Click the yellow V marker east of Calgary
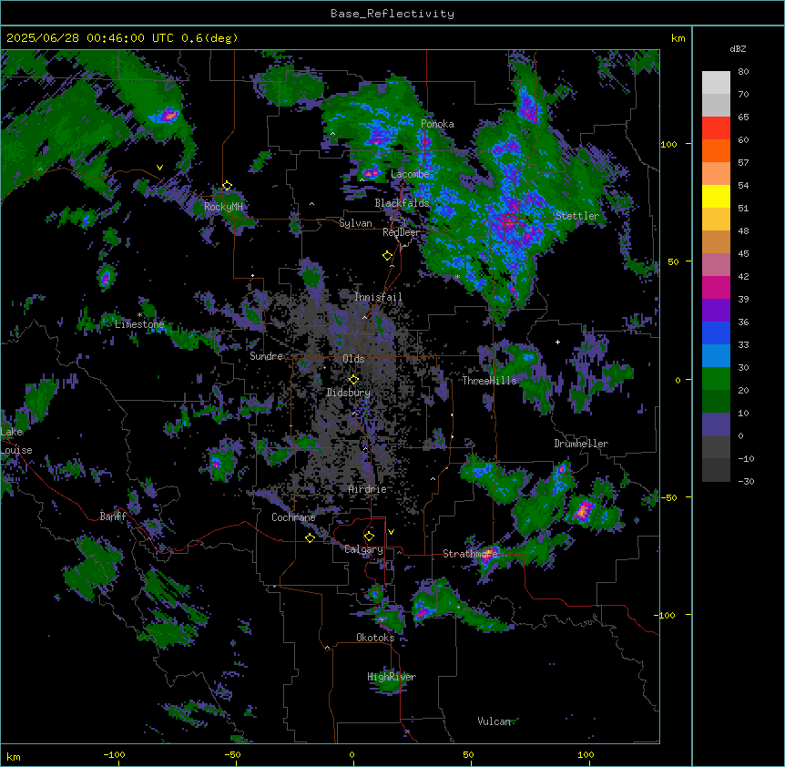The image size is (785, 767). pyautogui.click(x=391, y=532)
